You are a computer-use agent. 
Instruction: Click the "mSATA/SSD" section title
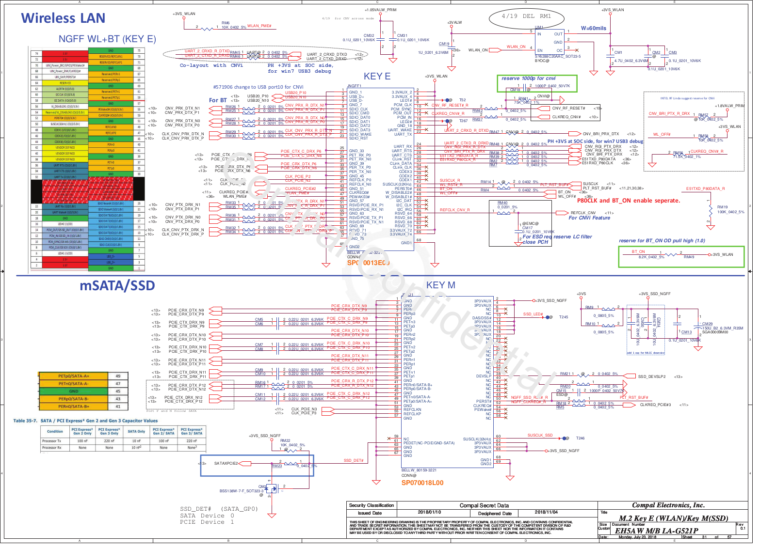pos(117,286)
